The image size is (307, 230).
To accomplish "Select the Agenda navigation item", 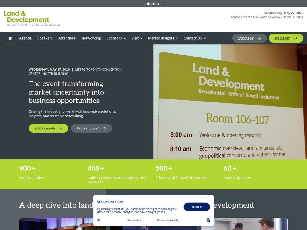I will [25, 38].
